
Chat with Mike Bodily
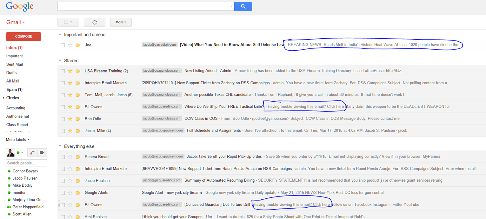point(23,185)
